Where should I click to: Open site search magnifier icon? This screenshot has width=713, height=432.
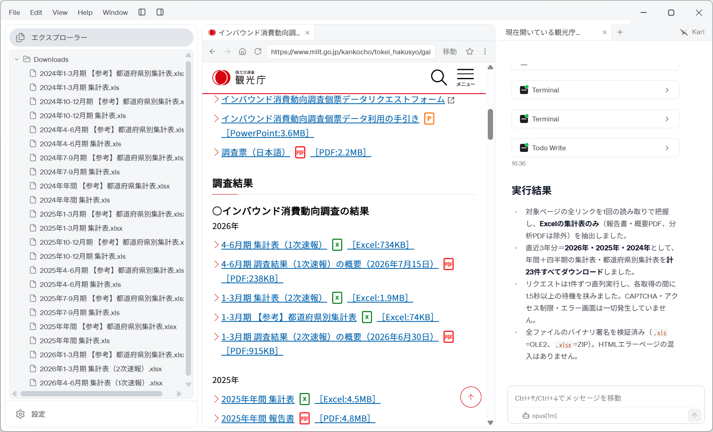(x=439, y=77)
